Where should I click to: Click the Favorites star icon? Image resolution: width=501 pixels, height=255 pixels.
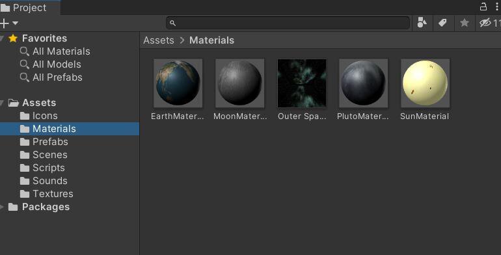pos(13,38)
